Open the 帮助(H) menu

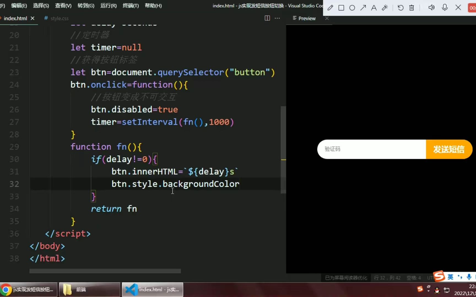153,5
